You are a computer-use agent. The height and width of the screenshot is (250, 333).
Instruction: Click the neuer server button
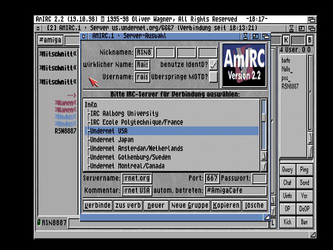(156, 205)
